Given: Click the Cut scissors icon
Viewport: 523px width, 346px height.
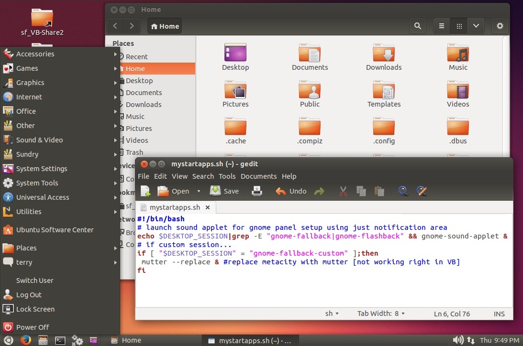Looking at the screenshot, I should (343, 191).
